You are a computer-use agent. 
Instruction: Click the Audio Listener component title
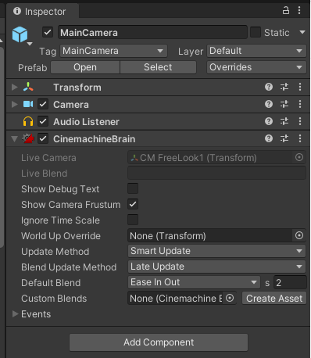[x=86, y=122]
